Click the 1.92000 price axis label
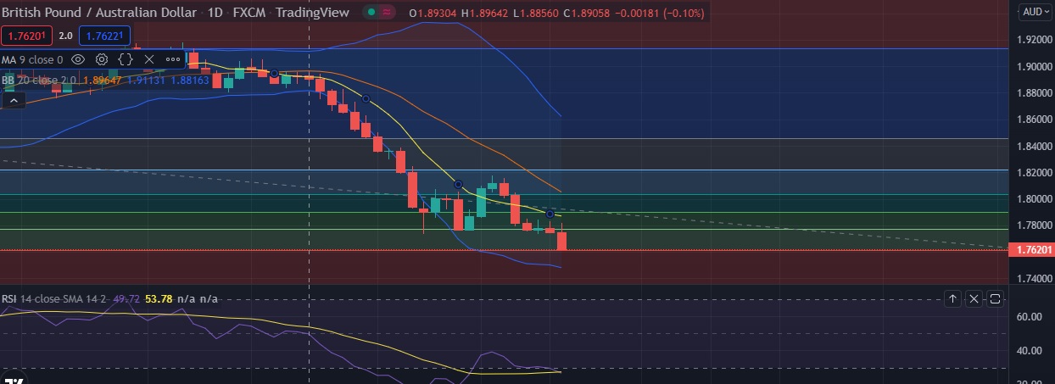 [1033, 40]
